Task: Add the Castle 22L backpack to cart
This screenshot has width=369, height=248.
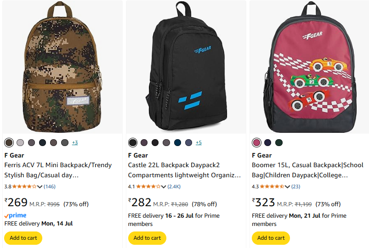Action: coord(147,238)
